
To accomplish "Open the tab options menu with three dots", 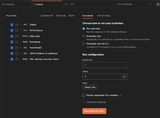I will click(72, 4).
